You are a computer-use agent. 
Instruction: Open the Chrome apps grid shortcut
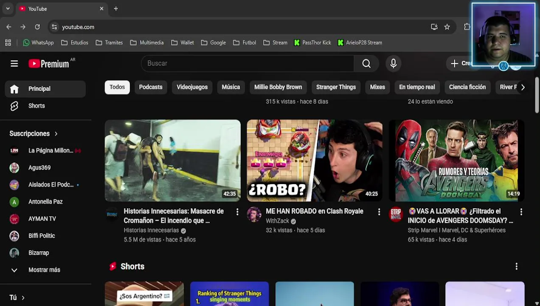click(8, 42)
